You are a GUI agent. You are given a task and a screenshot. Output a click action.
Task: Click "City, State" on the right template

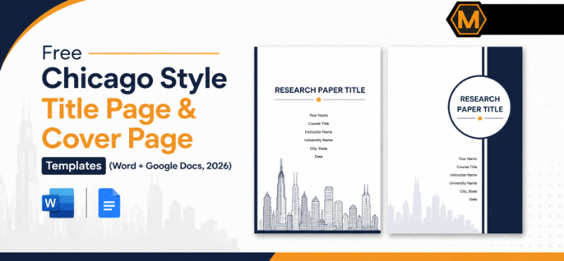click(x=468, y=192)
